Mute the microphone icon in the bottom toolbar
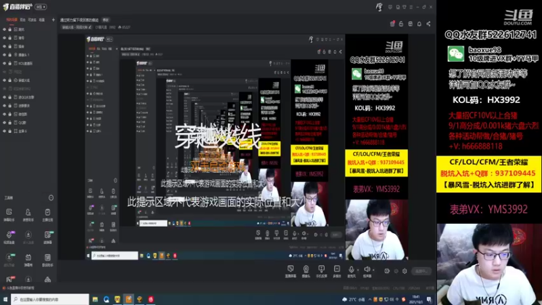Viewport: 542px width, 305px height. (351, 269)
